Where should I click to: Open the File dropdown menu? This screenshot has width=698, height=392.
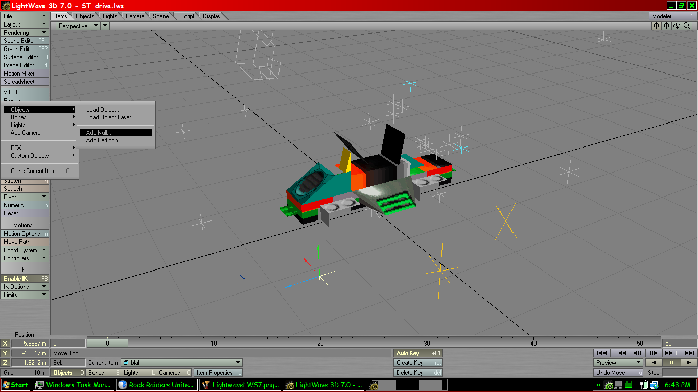point(25,16)
